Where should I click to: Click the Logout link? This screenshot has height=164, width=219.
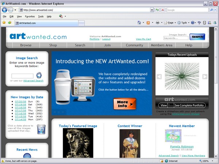tap(106, 39)
